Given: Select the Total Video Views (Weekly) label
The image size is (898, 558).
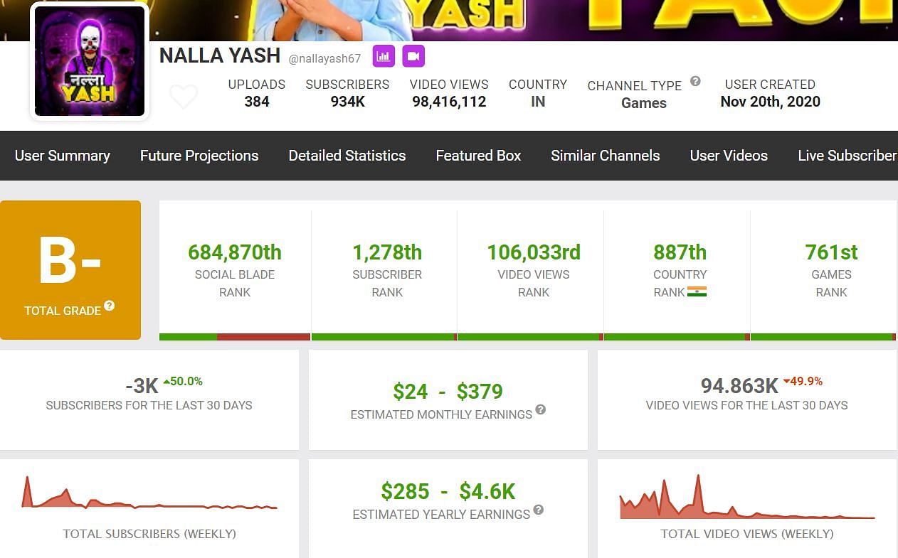Looking at the screenshot, I should click(x=747, y=534).
